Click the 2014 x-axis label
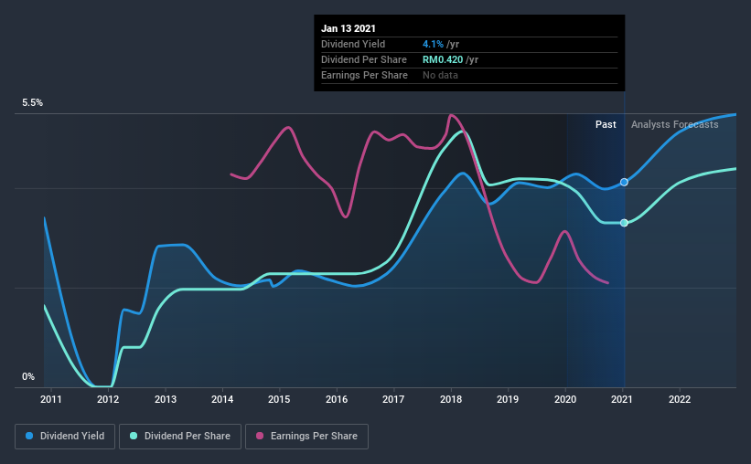The width and height of the screenshot is (751, 464). point(222,399)
